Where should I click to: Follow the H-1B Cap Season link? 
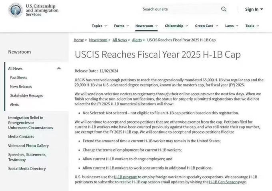[223, 182]
